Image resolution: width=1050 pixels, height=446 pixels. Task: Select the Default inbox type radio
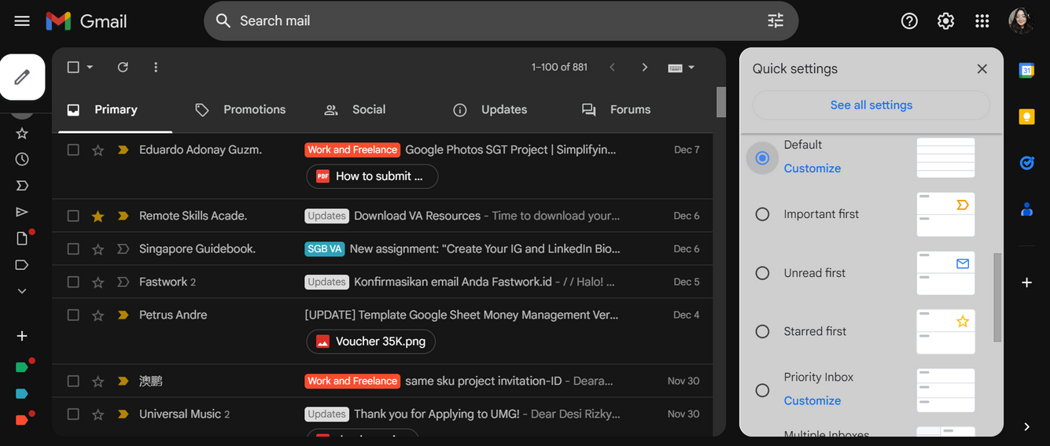click(762, 157)
